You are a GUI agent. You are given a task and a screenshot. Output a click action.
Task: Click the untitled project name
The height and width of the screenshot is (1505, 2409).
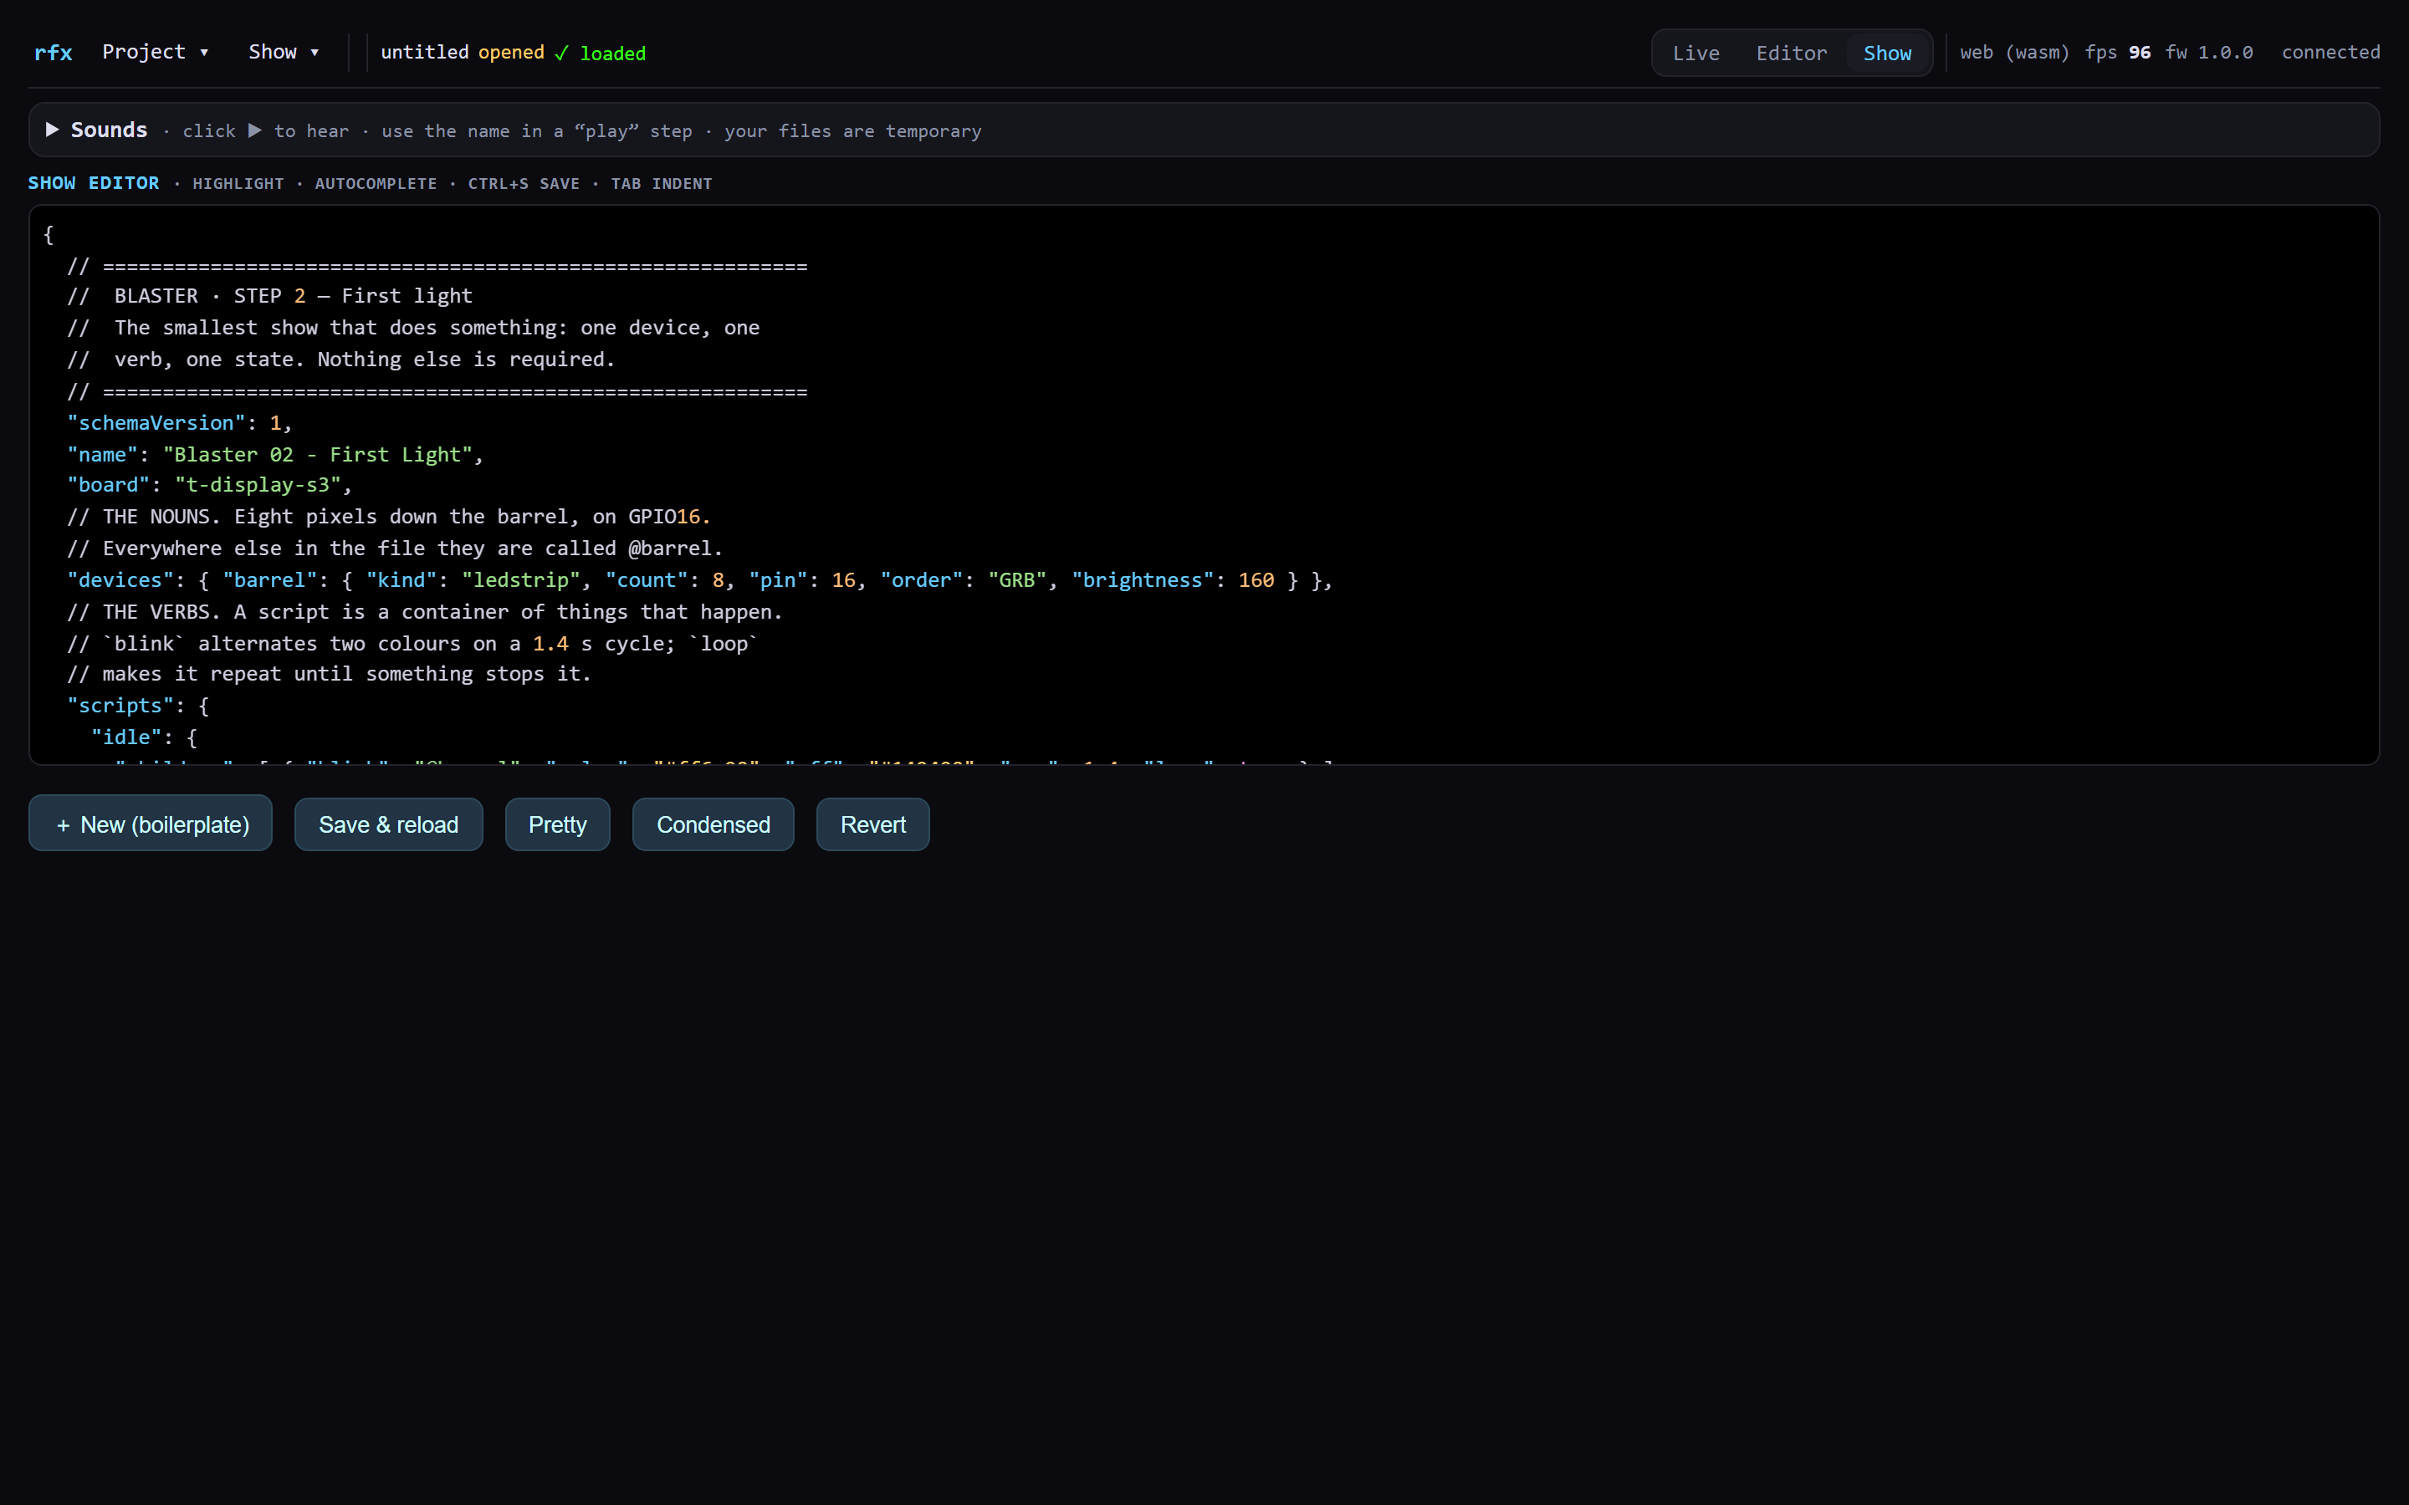click(424, 52)
